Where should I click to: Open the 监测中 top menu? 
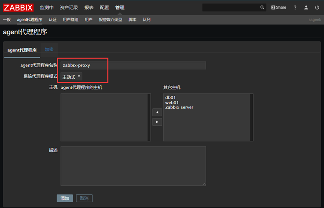(x=47, y=8)
